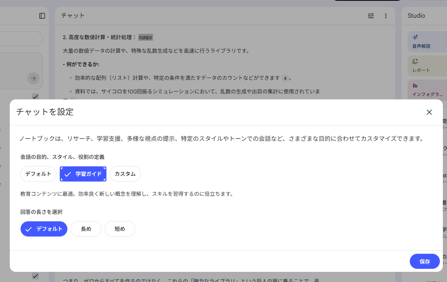This screenshot has height=282, width=447.
Task: Click the circular arrow send button
Action: pyautogui.click(x=33, y=78)
